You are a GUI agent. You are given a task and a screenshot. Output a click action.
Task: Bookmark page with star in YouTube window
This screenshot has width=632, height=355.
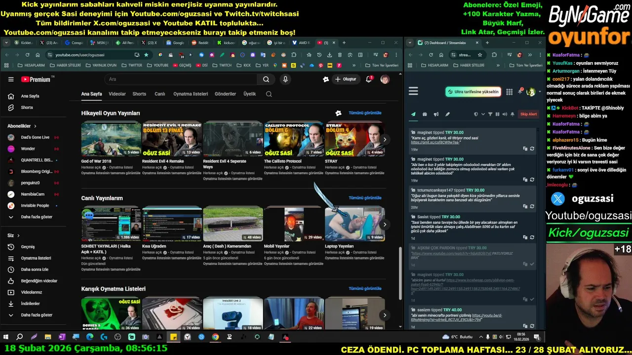tap(146, 55)
